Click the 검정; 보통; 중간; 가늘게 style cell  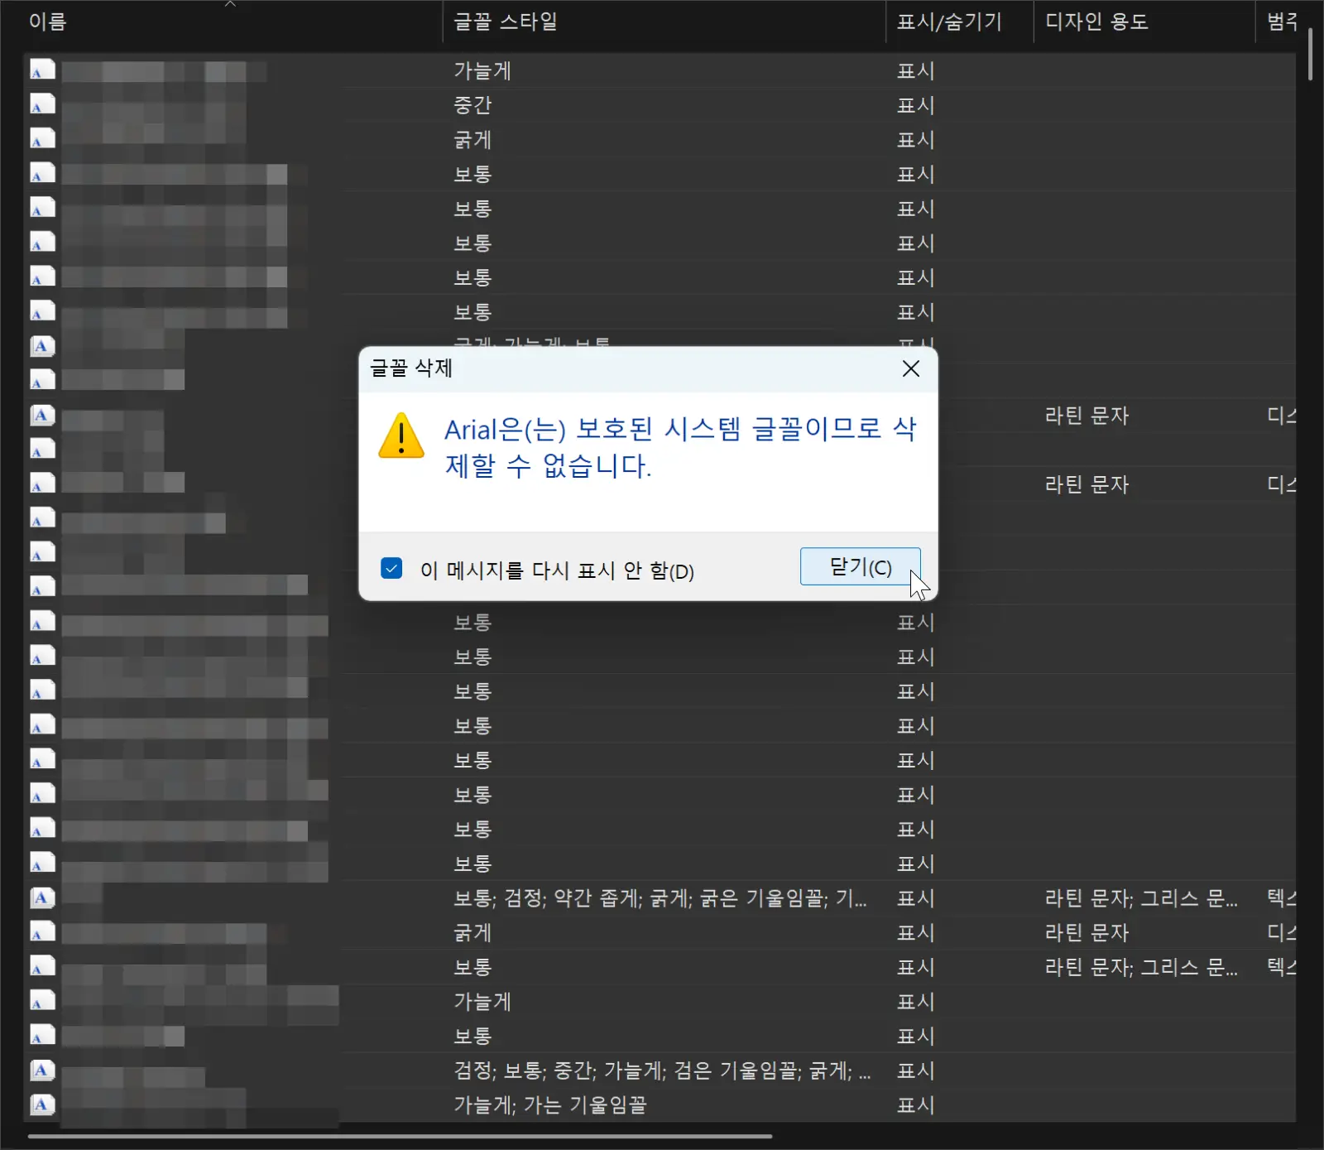(662, 1071)
